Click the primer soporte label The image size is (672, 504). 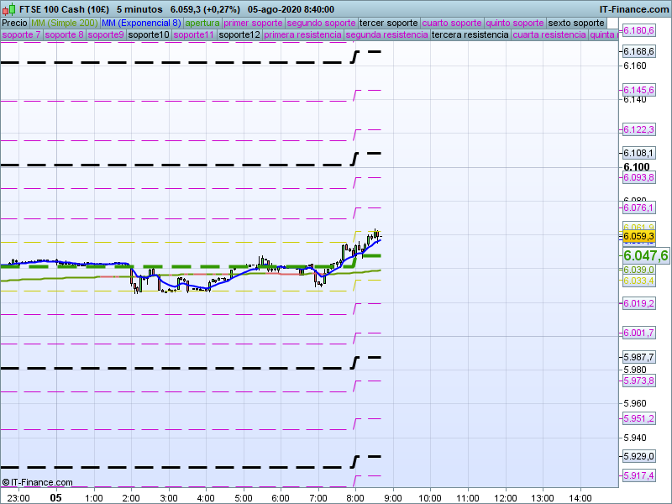point(254,23)
